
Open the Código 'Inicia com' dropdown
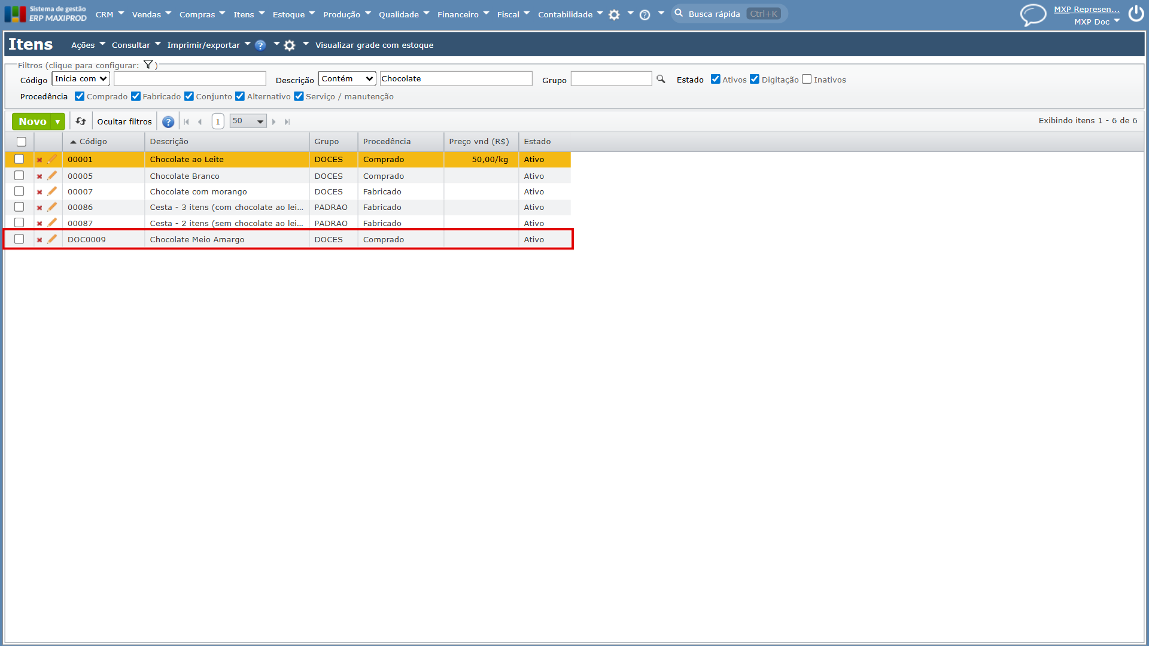pos(81,78)
